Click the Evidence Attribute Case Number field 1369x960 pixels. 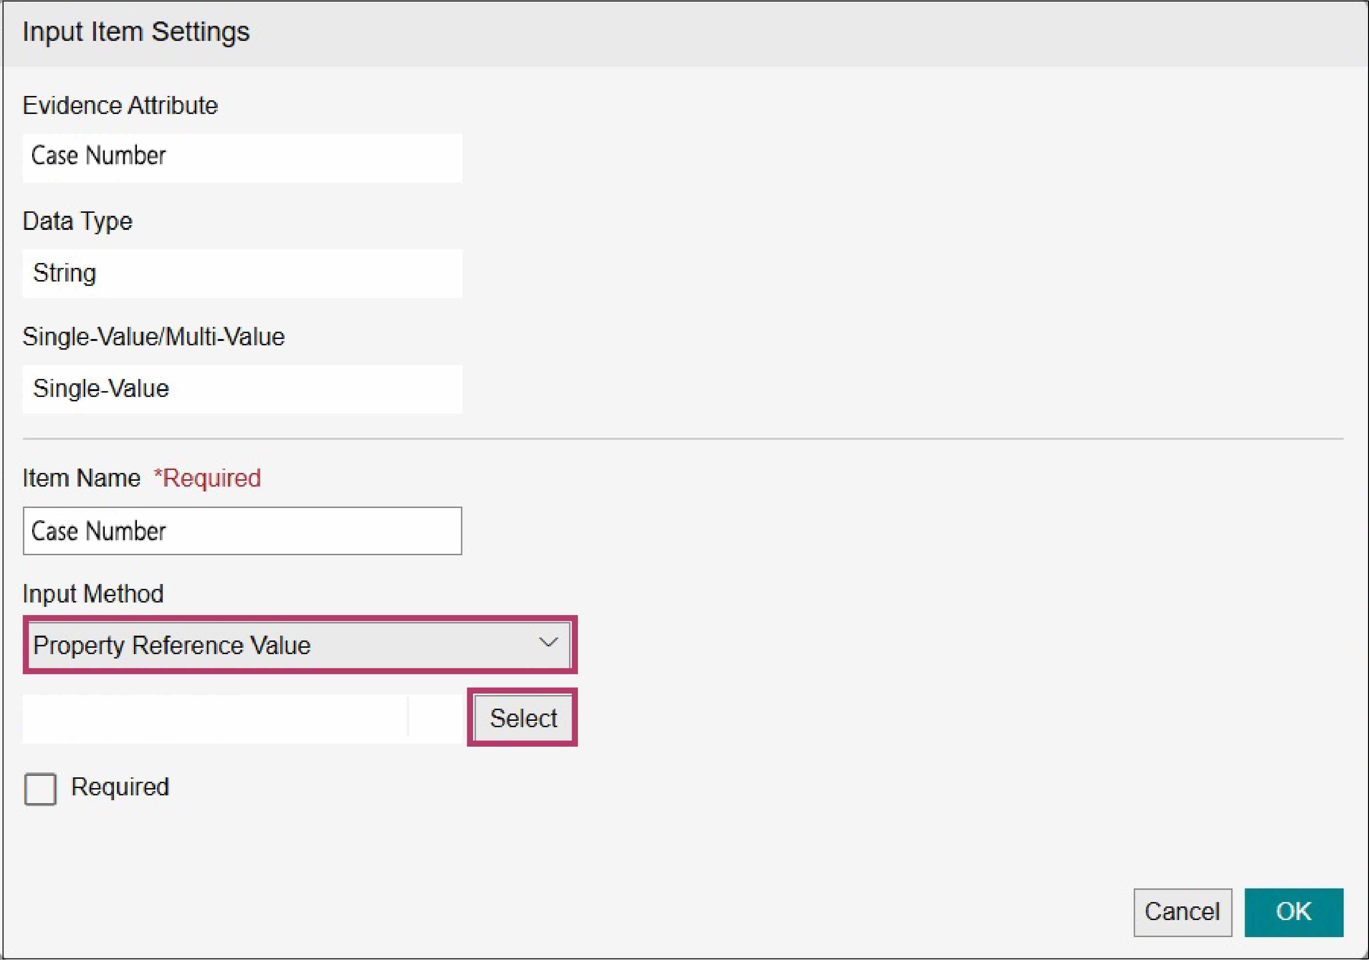point(242,157)
